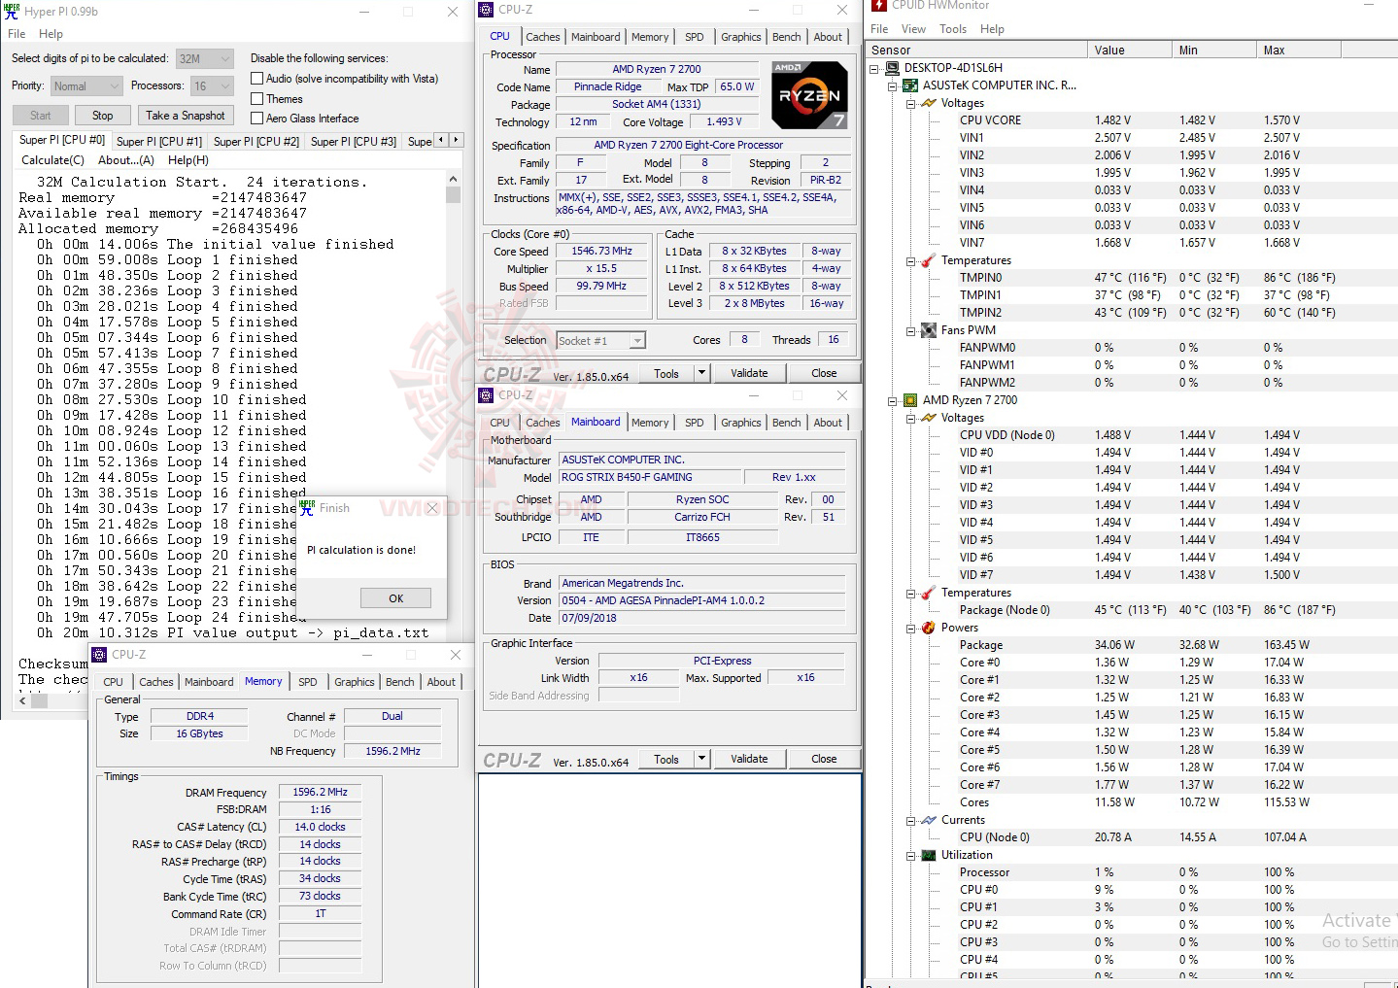Click the Fans PWM fan icon
Viewport: 1398px width, 988px height.
929,330
